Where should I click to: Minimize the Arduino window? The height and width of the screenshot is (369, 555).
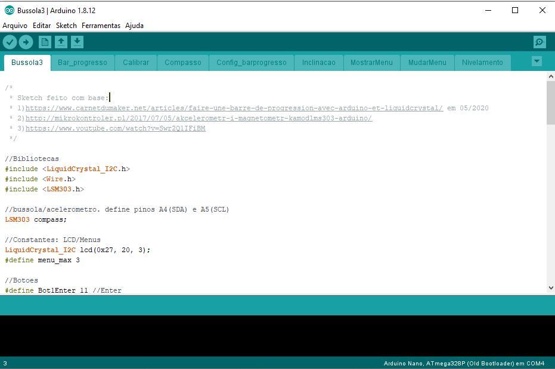pos(488,10)
